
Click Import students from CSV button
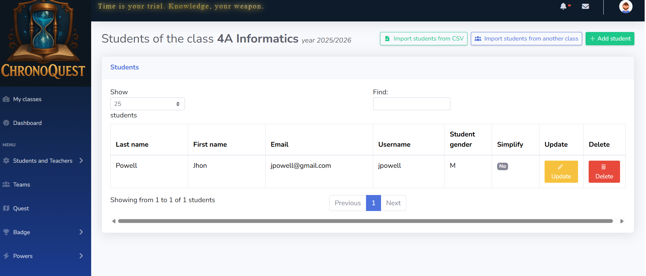[423, 39]
